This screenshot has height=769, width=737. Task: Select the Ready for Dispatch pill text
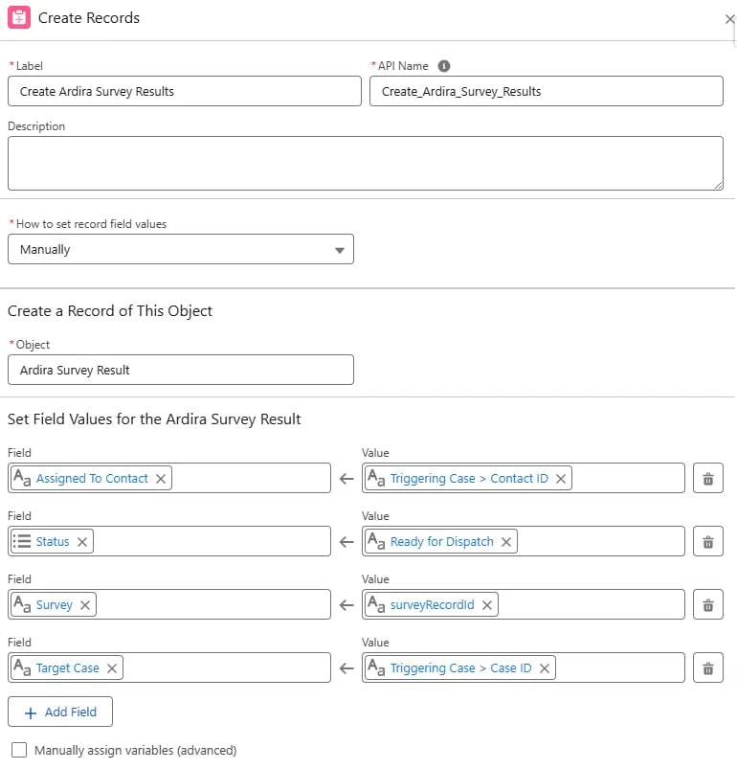pos(441,541)
